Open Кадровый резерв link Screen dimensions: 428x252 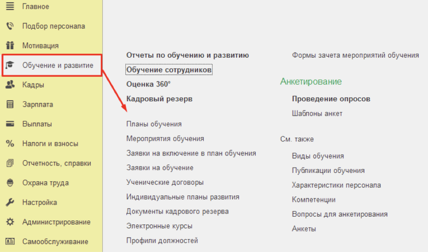pyautogui.click(x=159, y=99)
